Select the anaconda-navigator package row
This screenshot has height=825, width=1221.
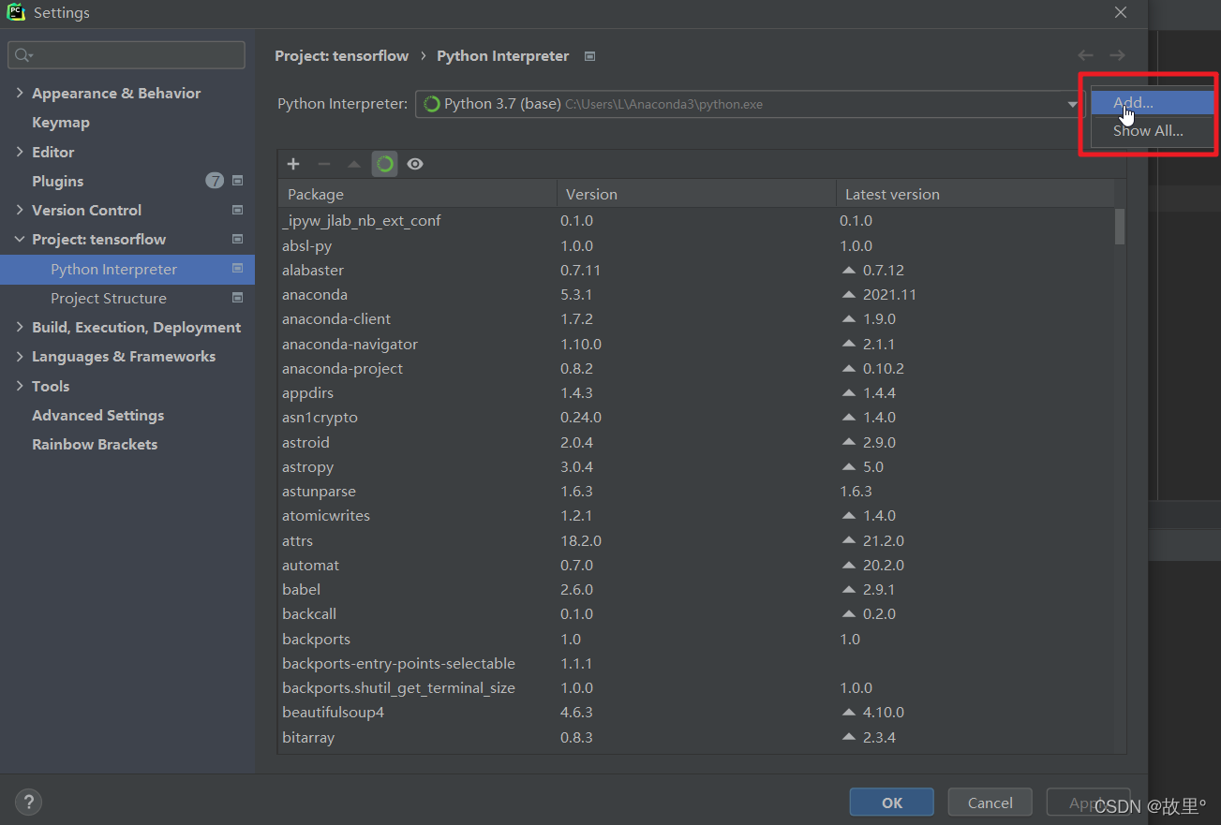(x=696, y=344)
